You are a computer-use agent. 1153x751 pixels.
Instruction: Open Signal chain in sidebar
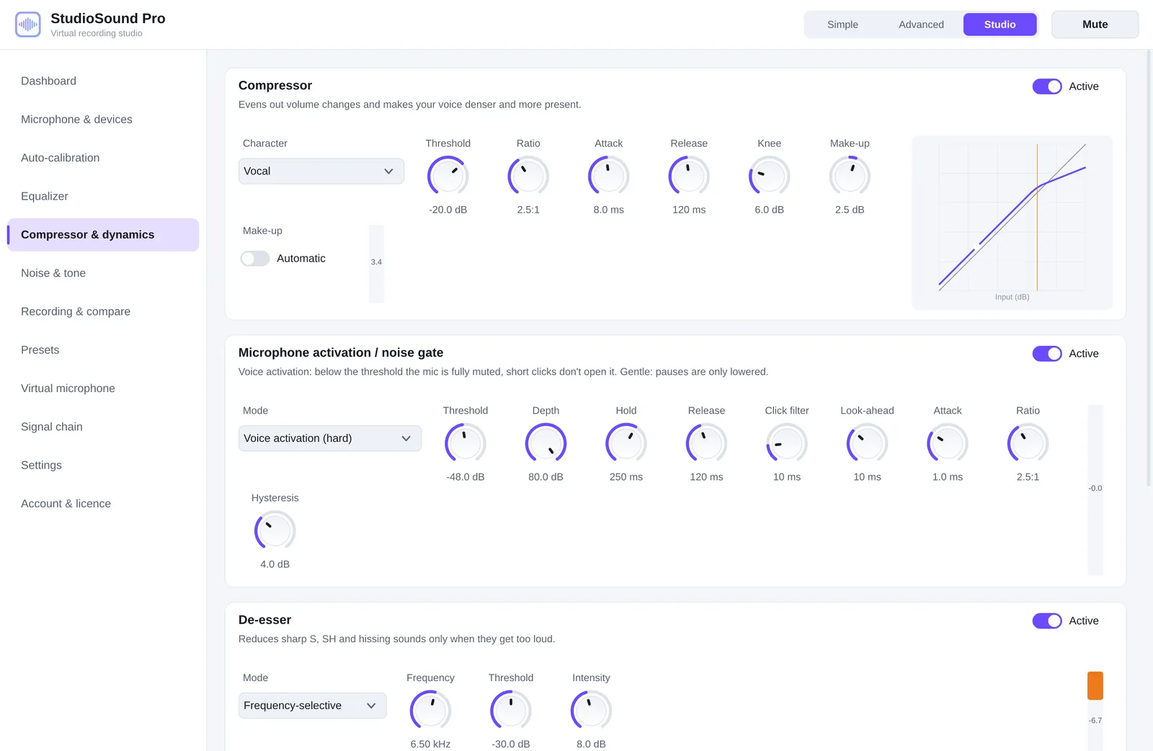tap(103, 427)
